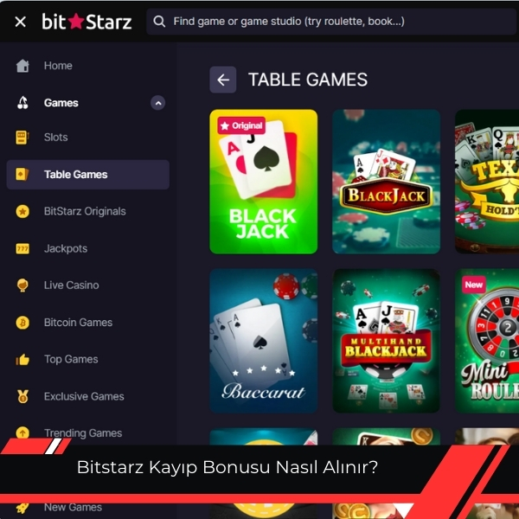Image resolution: width=519 pixels, height=519 pixels.
Task: Click the BitStarz Originals star icon
Action: tap(22, 212)
